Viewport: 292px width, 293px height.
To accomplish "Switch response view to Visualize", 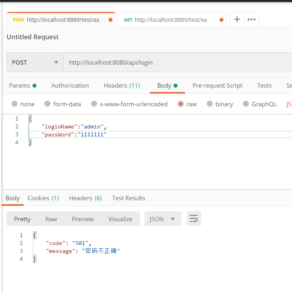I will (120, 219).
